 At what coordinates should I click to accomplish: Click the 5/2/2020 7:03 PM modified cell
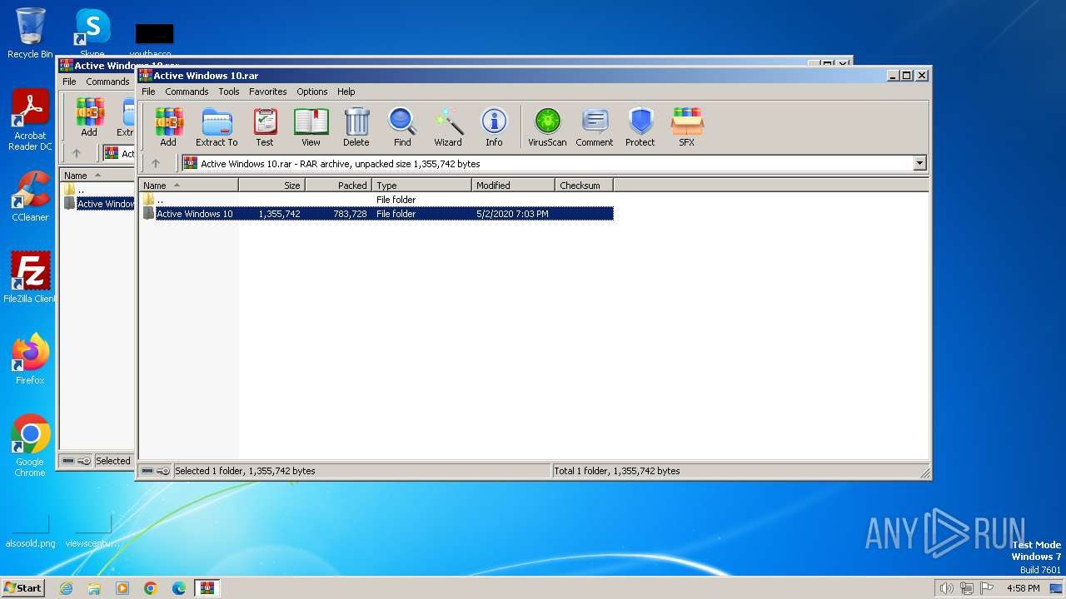point(512,214)
